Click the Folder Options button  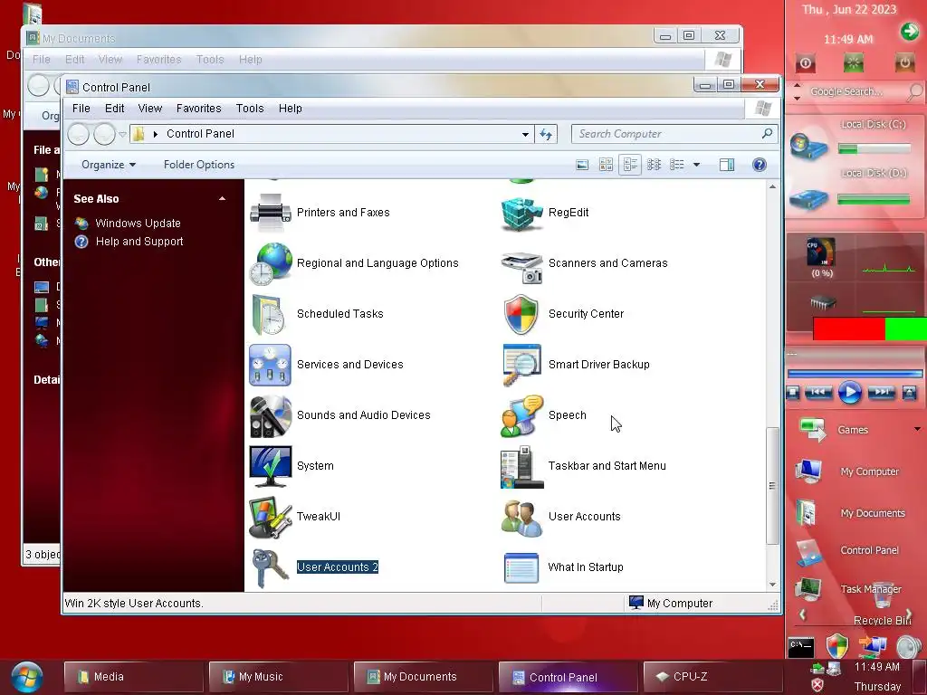tap(199, 165)
